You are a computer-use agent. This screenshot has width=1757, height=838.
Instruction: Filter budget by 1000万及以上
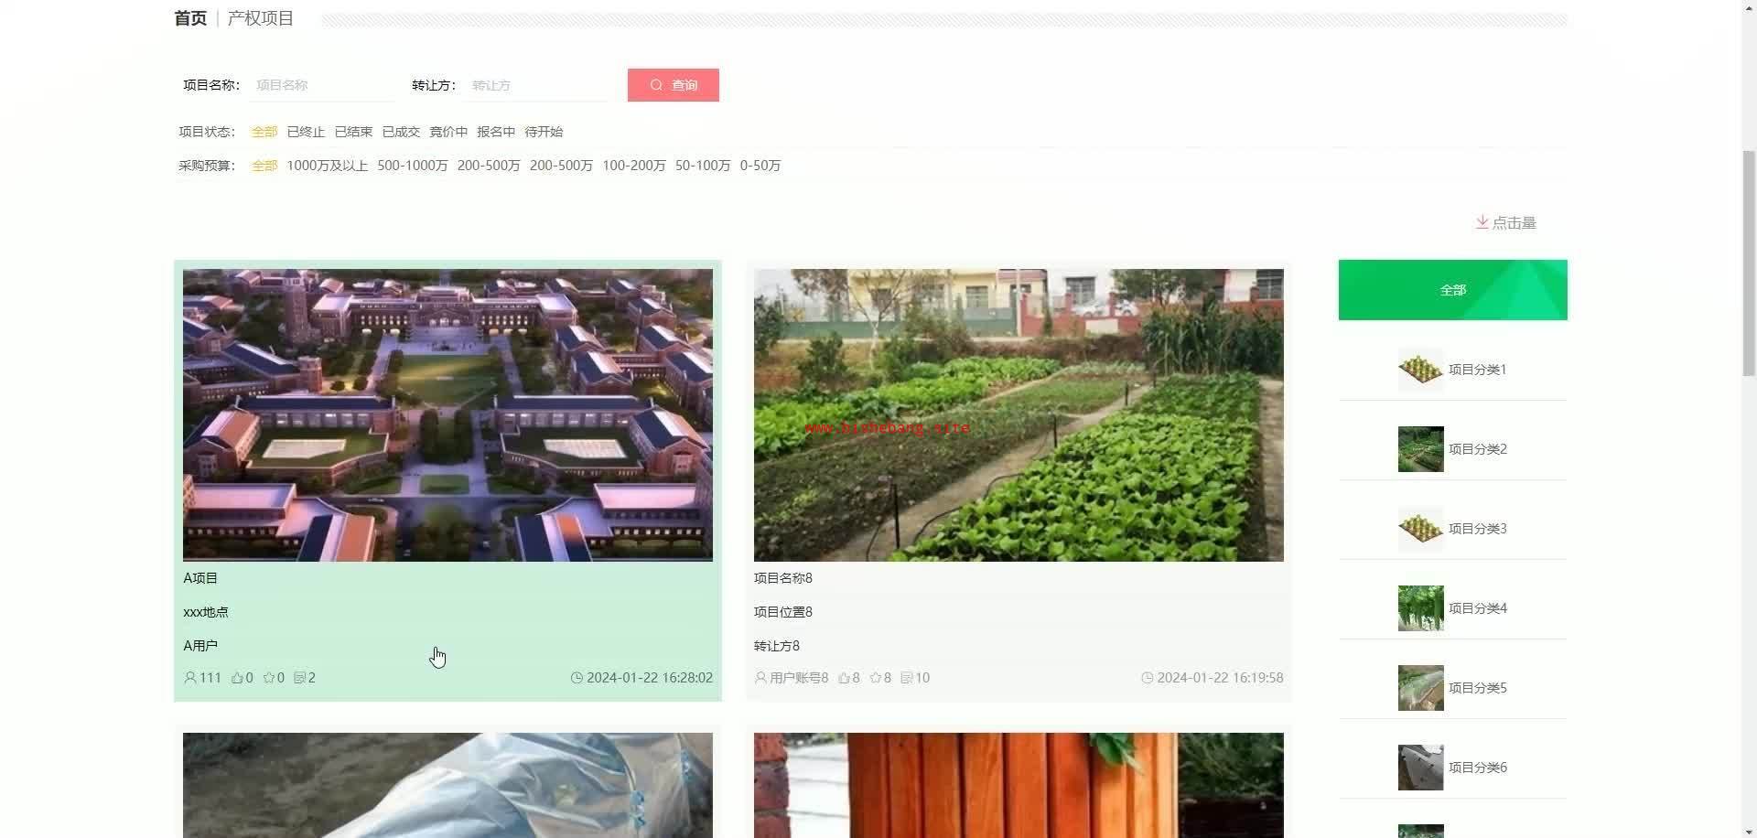tap(327, 166)
